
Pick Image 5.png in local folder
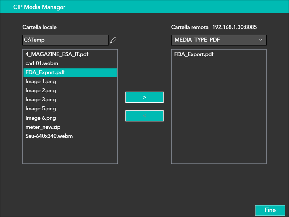pyautogui.click(x=40, y=109)
